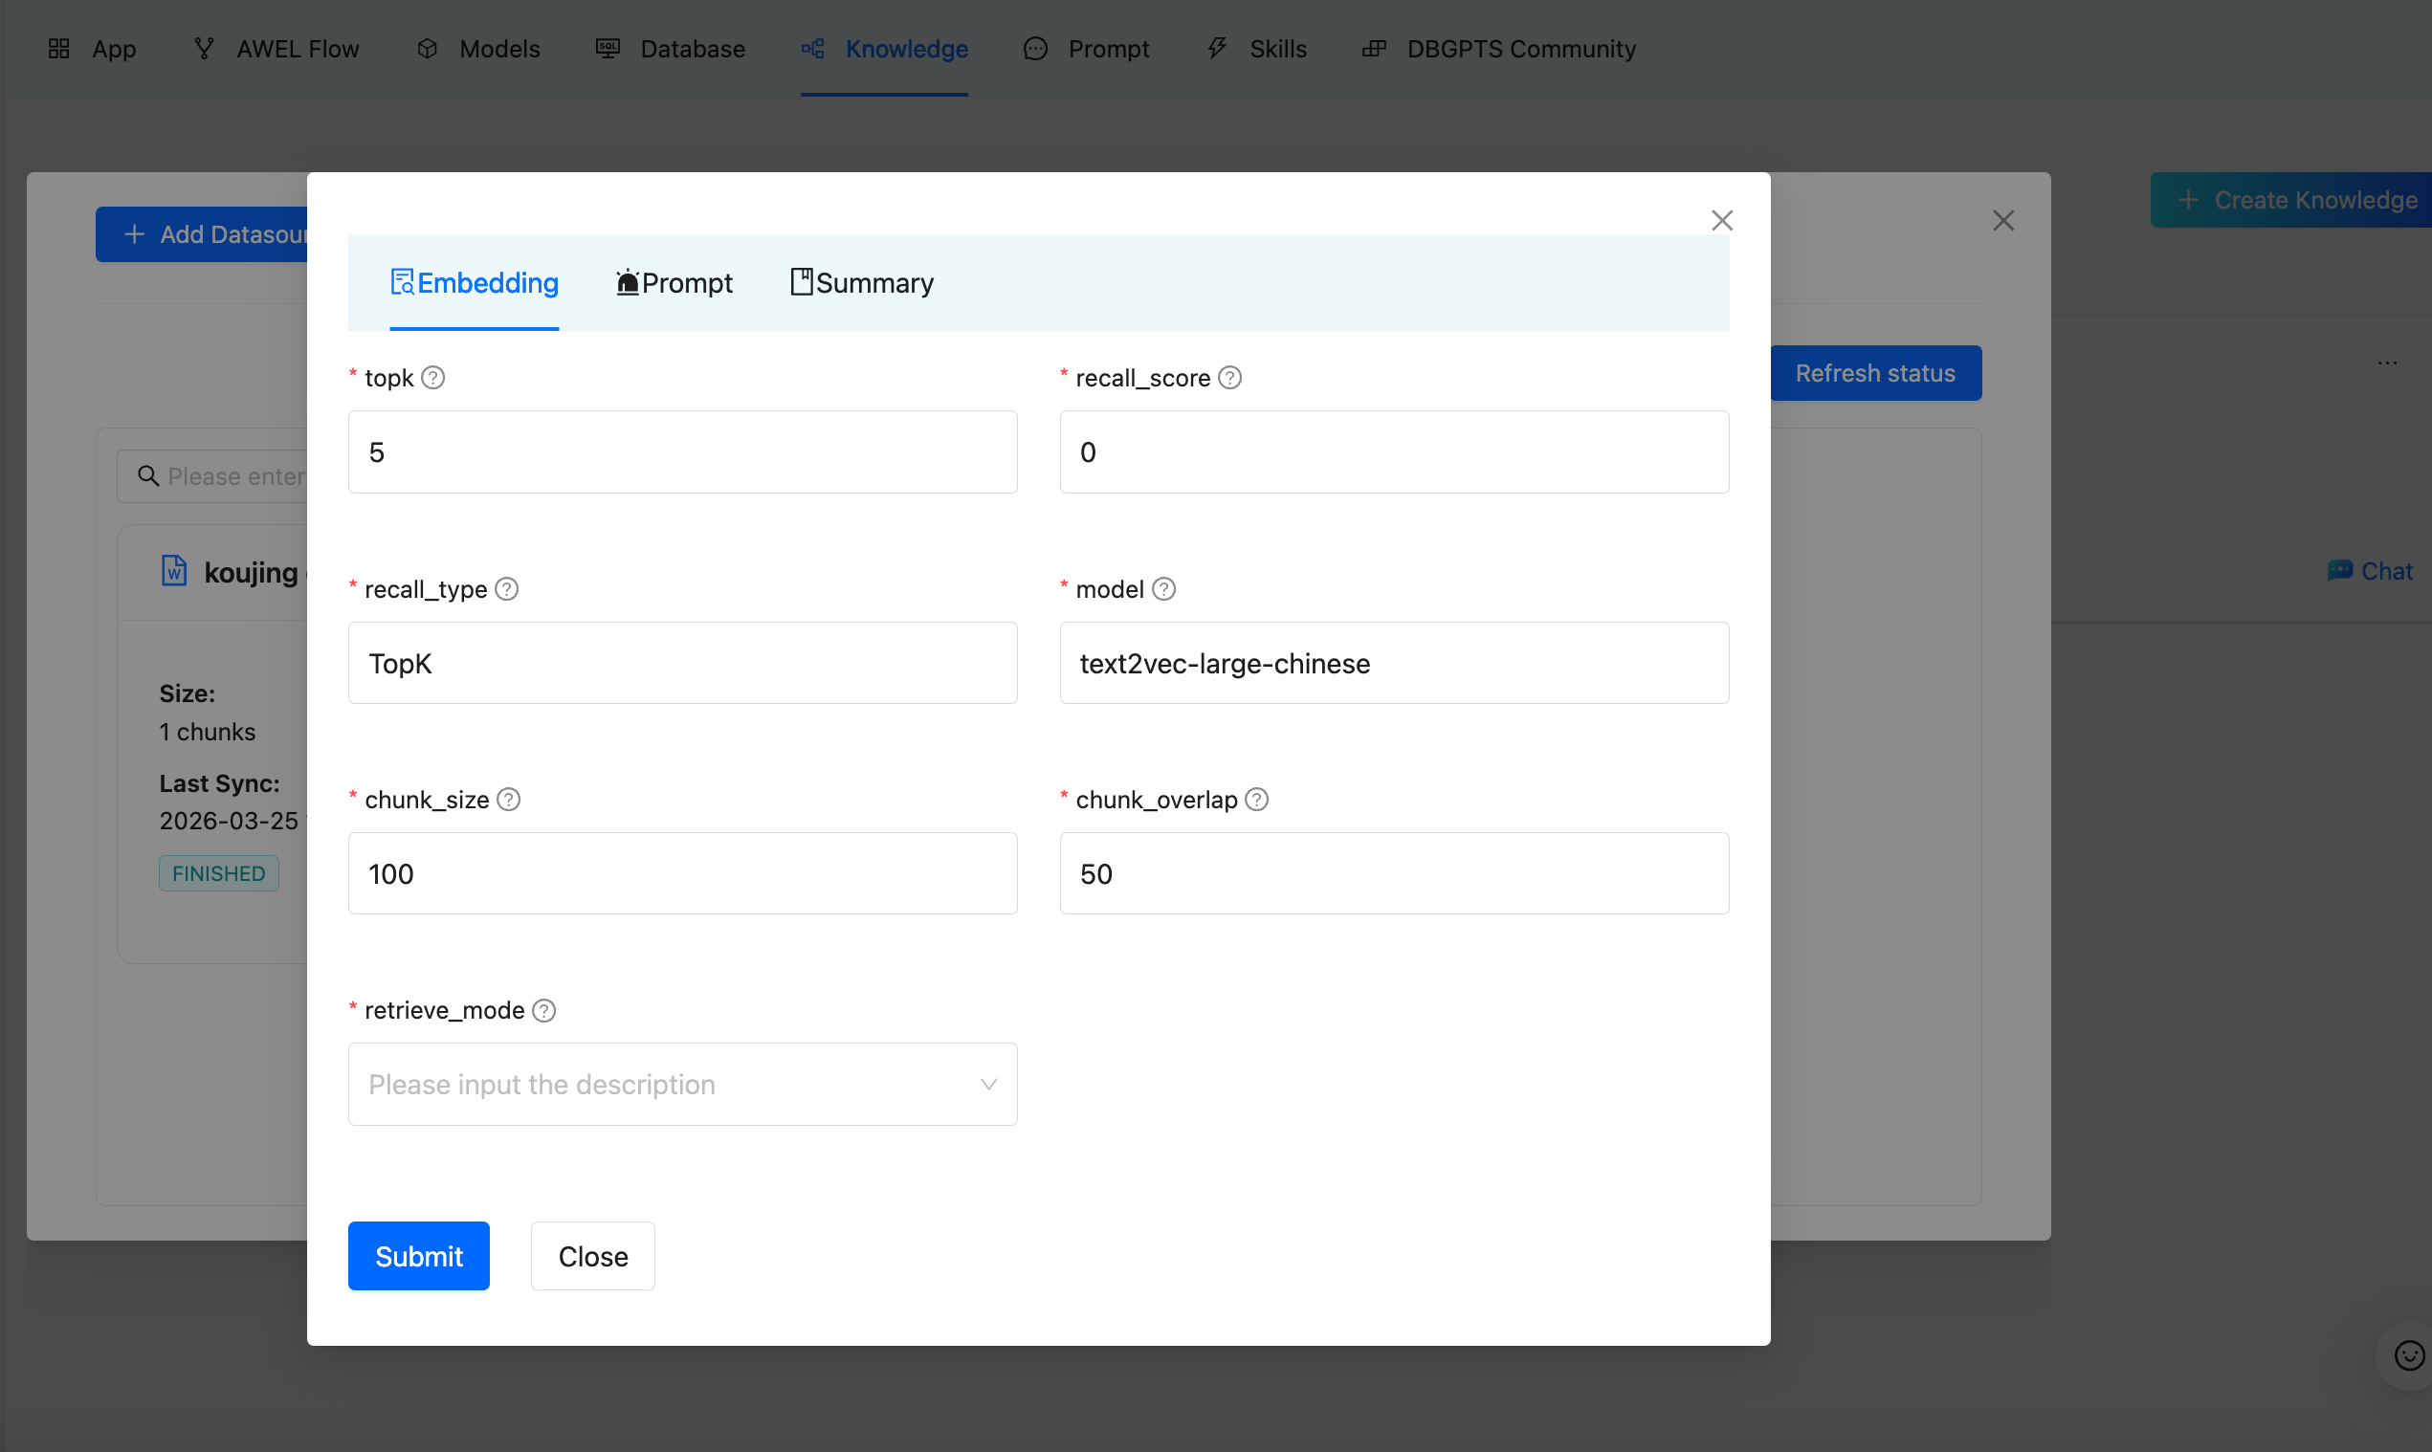2432x1452 pixels.
Task: Click into the topk input field
Action: click(x=681, y=452)
